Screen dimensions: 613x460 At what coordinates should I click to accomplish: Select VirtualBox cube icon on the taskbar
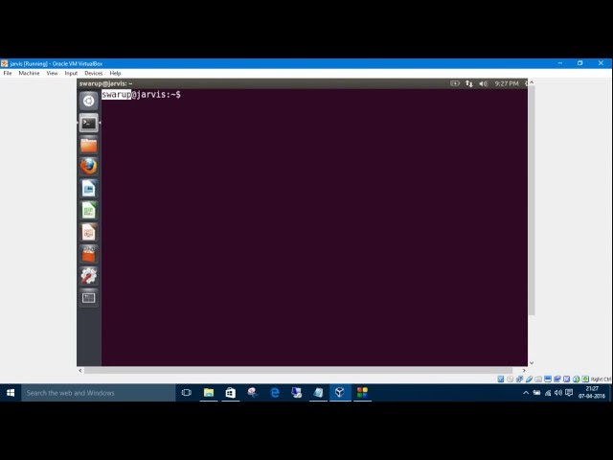point(340,393)
